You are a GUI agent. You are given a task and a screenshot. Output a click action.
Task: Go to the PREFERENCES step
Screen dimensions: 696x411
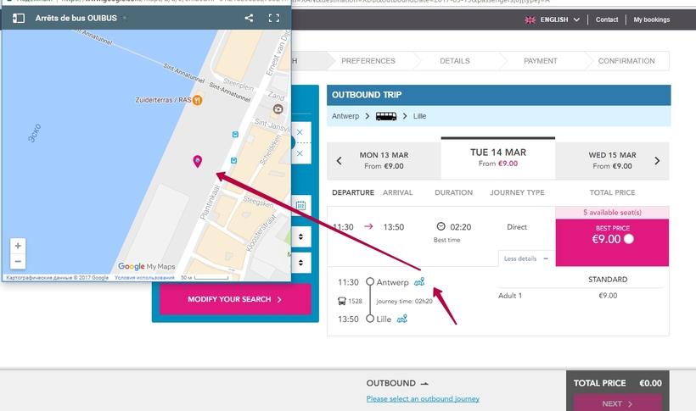(368, 61)
